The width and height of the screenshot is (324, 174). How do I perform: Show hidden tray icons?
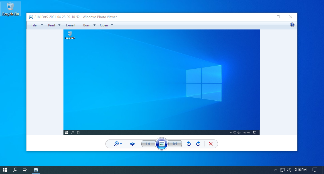coord(275,170)
